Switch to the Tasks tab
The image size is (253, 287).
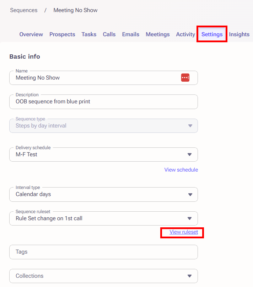[89, 34]
